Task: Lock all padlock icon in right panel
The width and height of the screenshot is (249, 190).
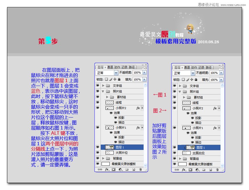Action: click(196, 80)
